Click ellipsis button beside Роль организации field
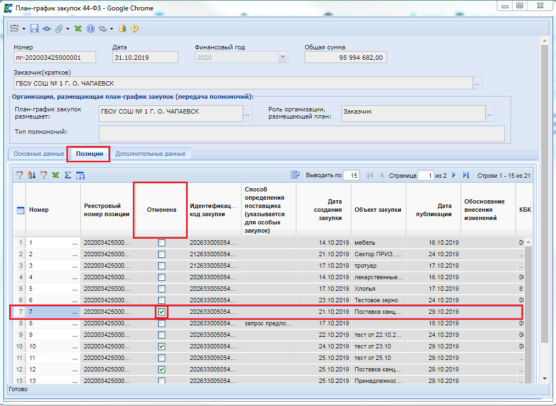 tap(490, 114)
